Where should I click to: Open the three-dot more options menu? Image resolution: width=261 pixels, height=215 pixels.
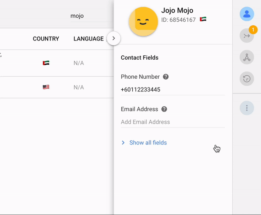pos(247,108)
